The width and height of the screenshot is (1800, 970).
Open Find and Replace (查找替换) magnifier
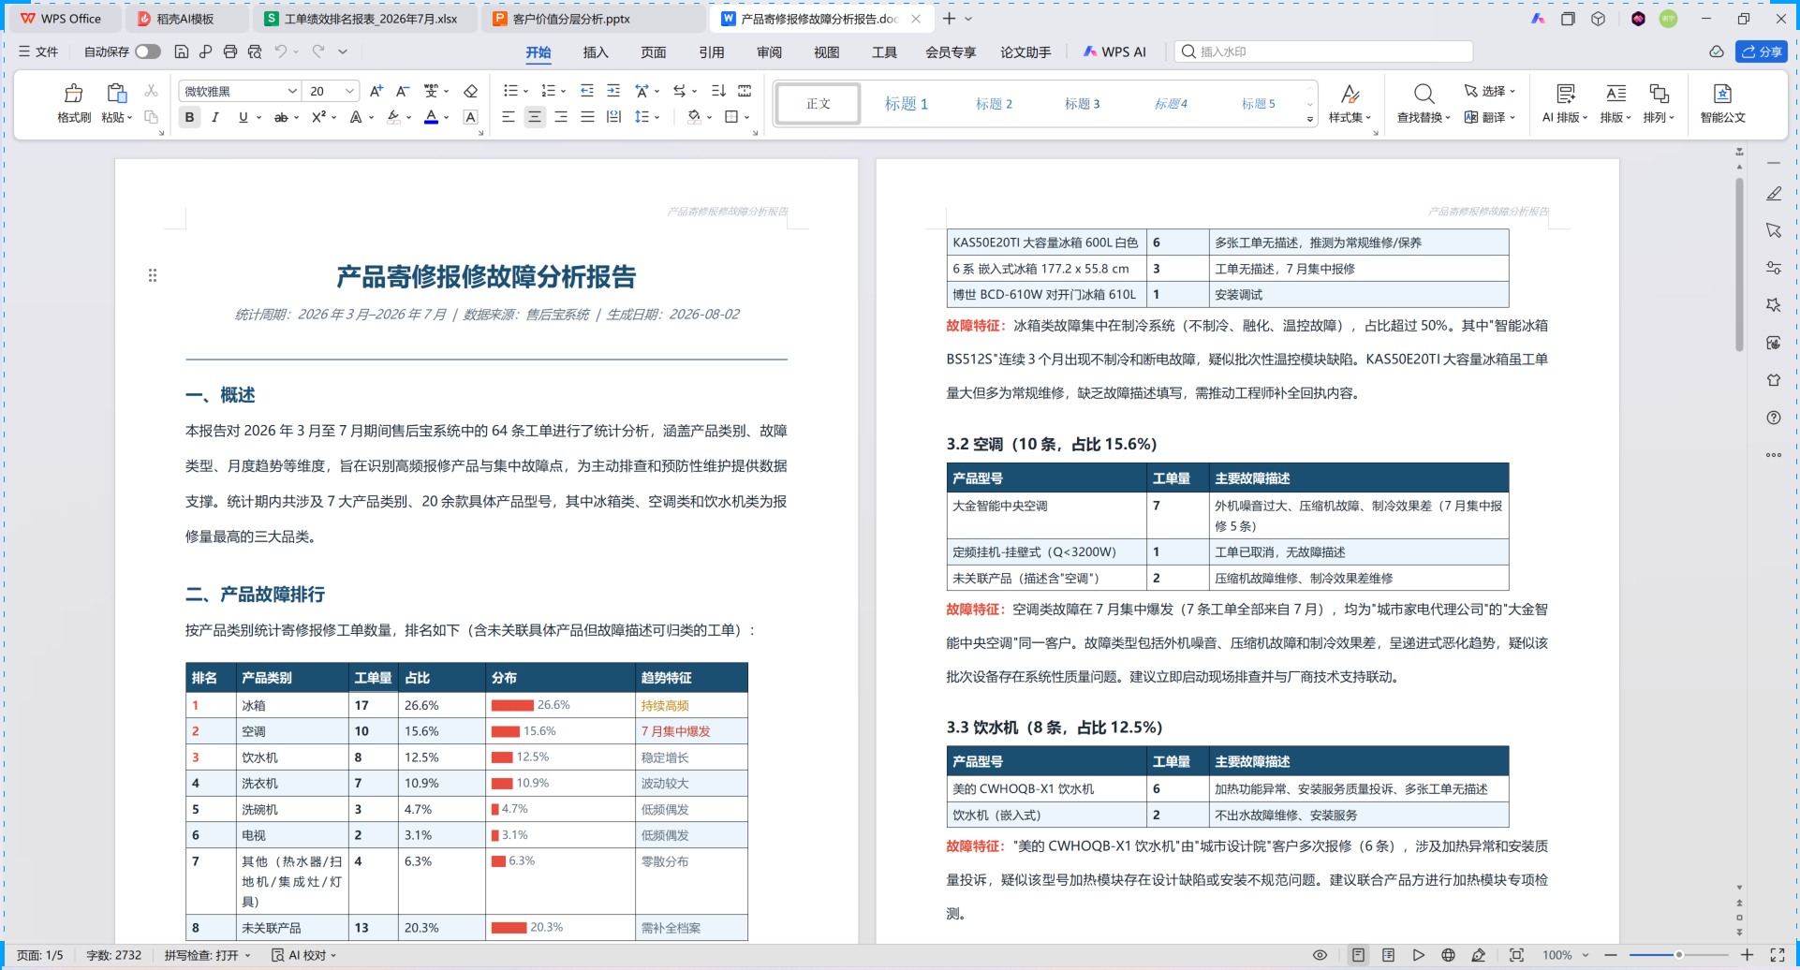tap(1424, 94)
